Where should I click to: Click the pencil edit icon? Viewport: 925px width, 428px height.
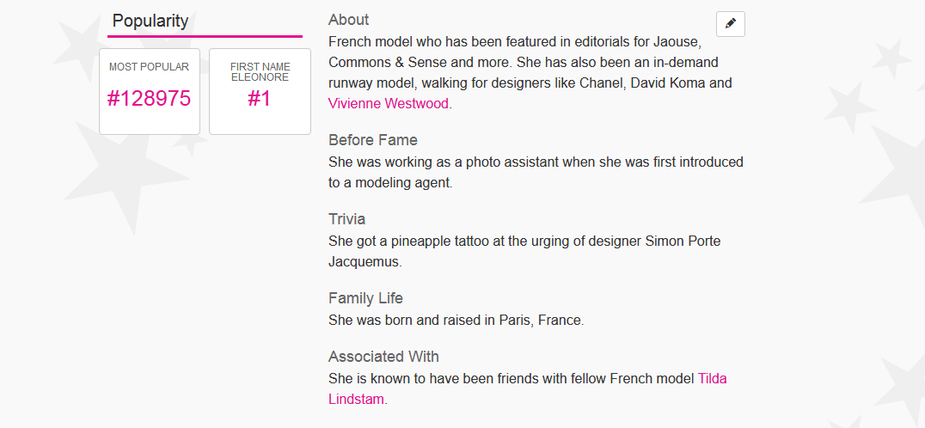click(x=731, y=24)
